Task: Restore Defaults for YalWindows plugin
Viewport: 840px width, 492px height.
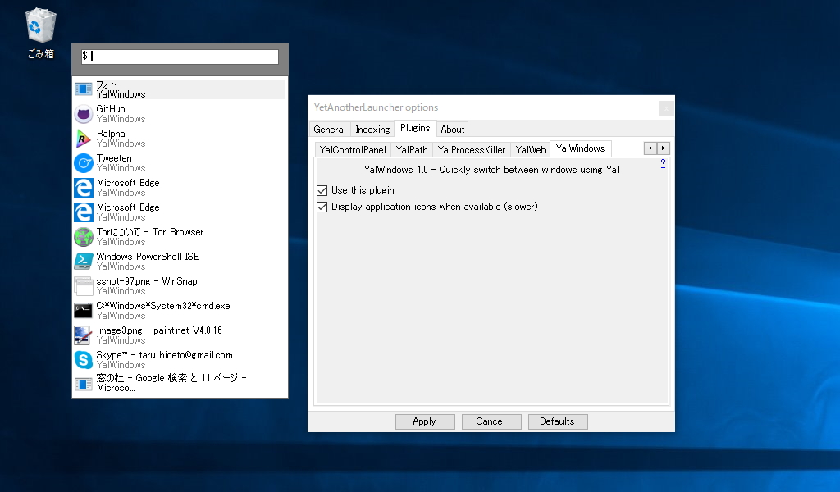Action: pos(558,421)
